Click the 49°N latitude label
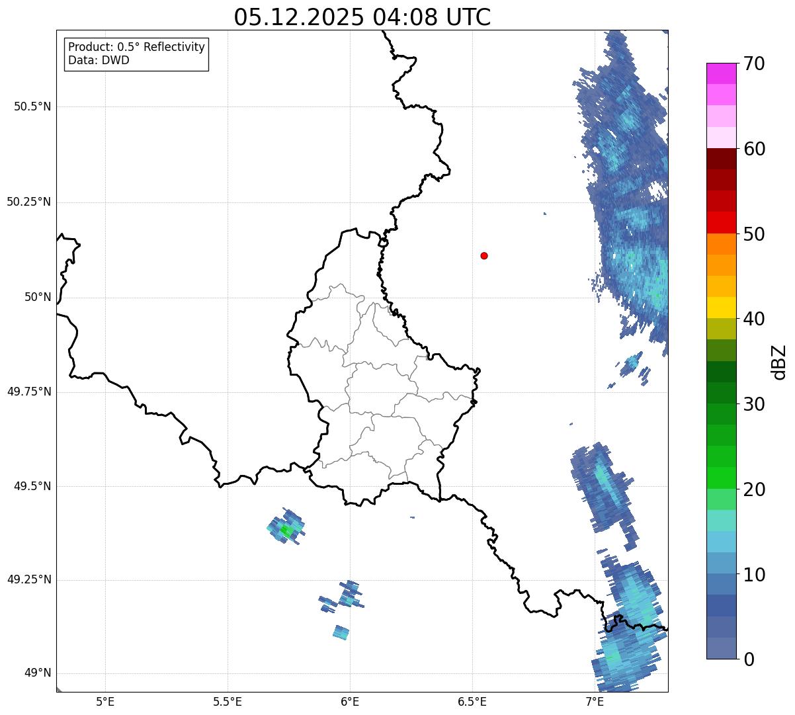795x715 pixels. [38, 673]
